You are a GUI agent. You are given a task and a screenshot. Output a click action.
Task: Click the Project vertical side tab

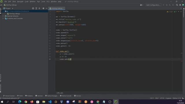pos(1,11)
